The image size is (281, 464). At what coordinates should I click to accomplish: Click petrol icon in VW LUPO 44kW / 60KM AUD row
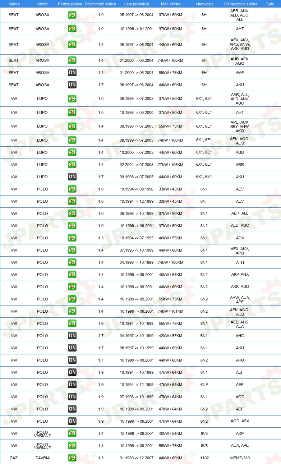72,152
